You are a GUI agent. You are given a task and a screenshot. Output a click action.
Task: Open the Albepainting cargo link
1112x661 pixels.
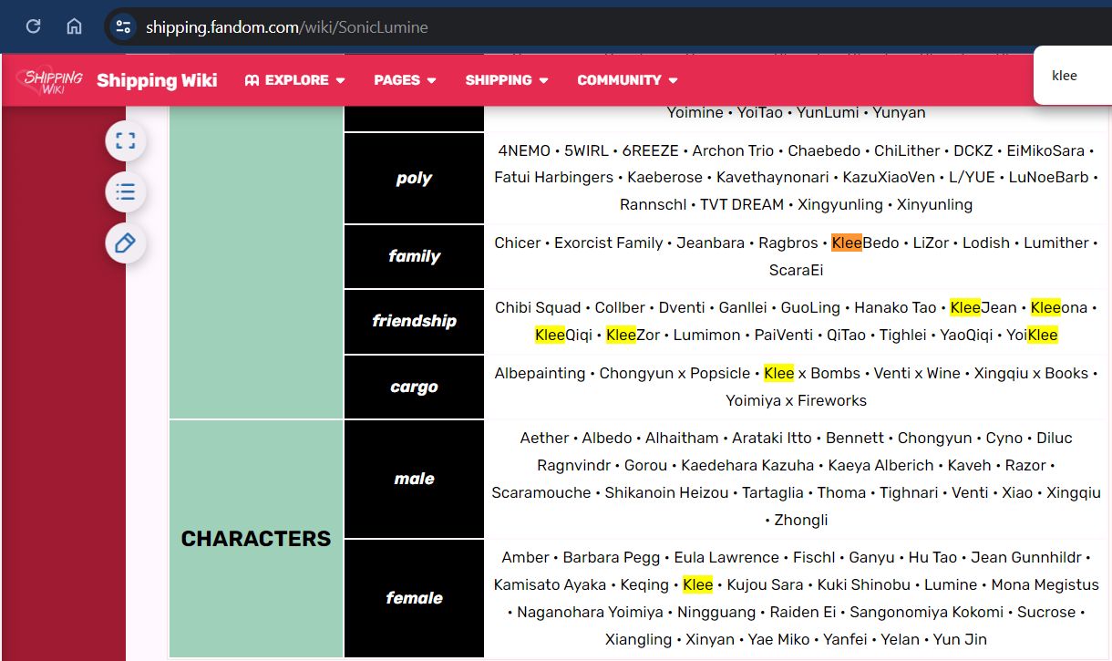541,373
